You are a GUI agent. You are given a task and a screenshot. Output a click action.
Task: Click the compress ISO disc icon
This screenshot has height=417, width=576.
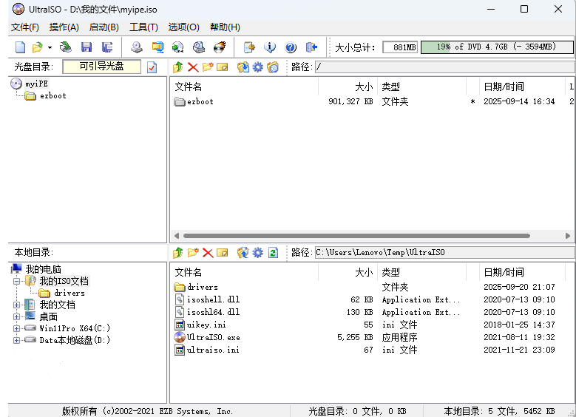coord(178,47)
